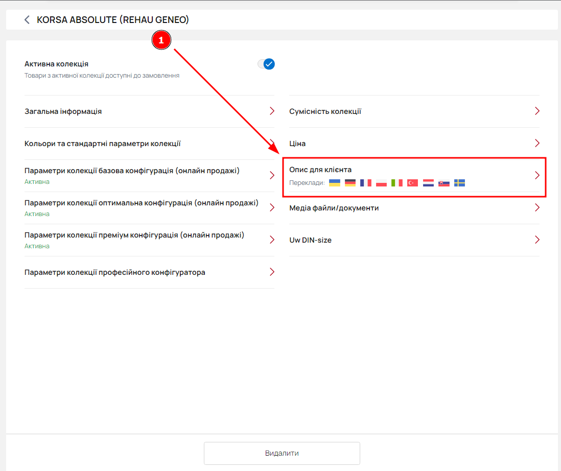Click the Netherlands flag translation icon

tap(428, 183)
